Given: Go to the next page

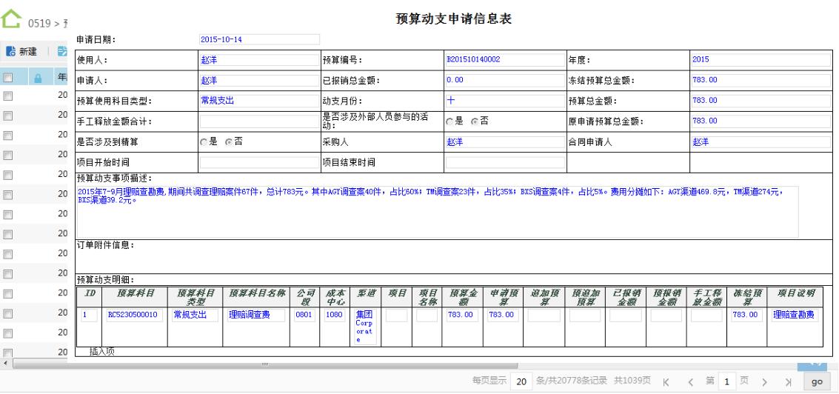Looking at the screenshot, I should click(x=764, y=382).
